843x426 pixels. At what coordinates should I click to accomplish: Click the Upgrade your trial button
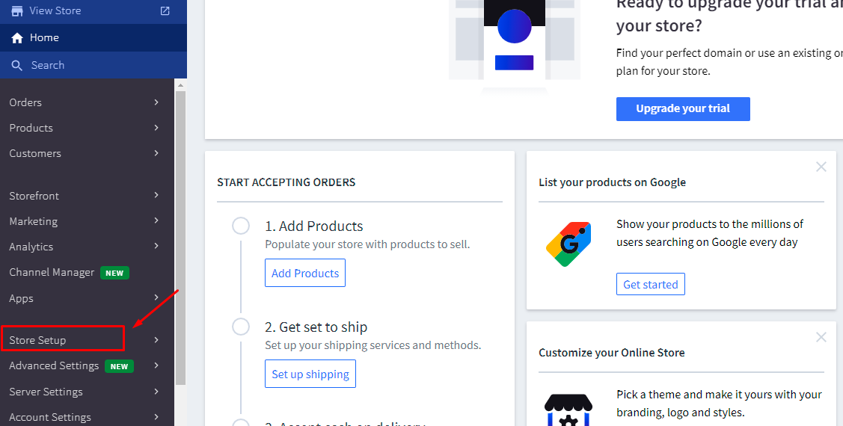click(683, 108)
